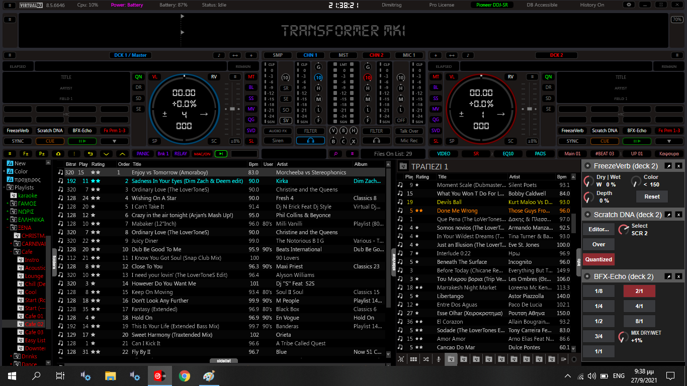
Task: Toggle Quantized in Scratch DNA panel
Action: pos(598,259)
